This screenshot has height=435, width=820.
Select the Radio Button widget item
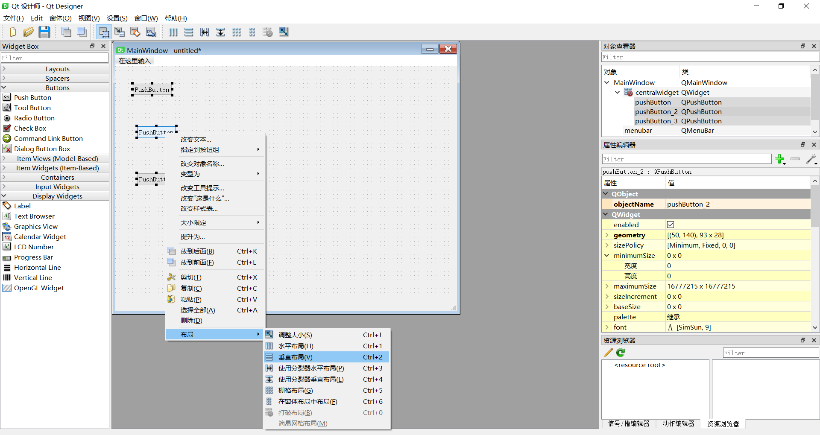point(34,118)
